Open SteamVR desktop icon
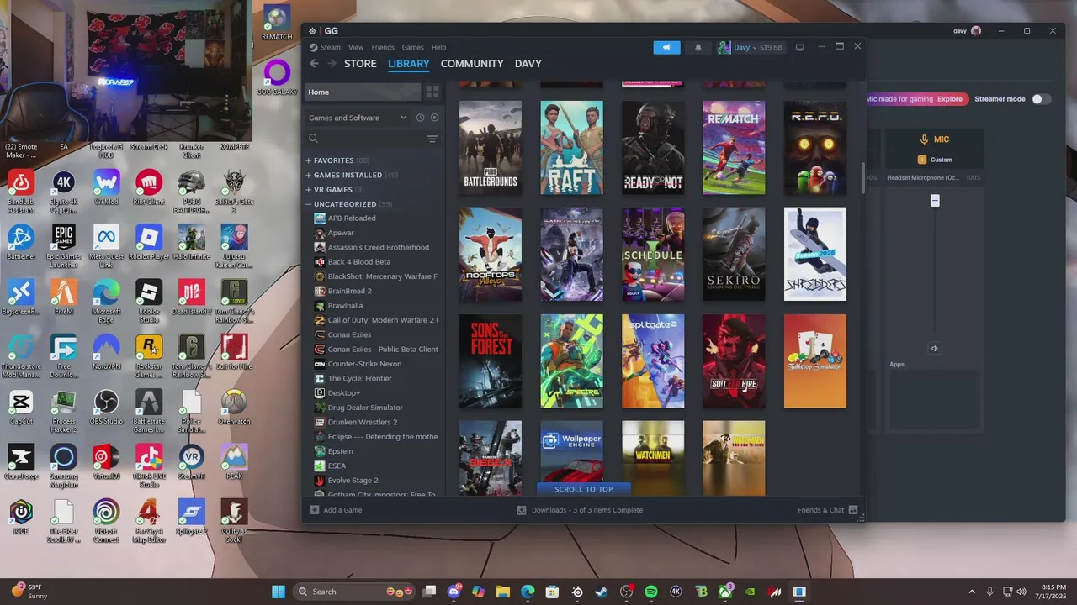The height and width of the screenshot is (605, 1077). pyautogui.click(x=192, y=462)
